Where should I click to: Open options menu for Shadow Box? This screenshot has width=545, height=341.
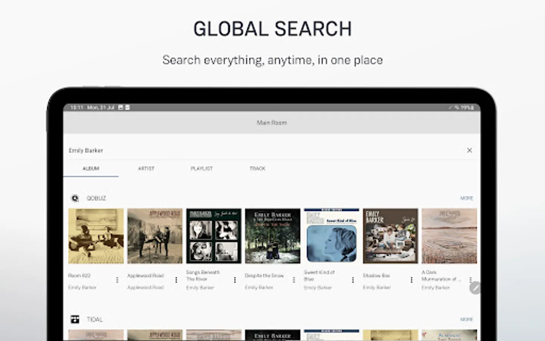tap(411, 280)
